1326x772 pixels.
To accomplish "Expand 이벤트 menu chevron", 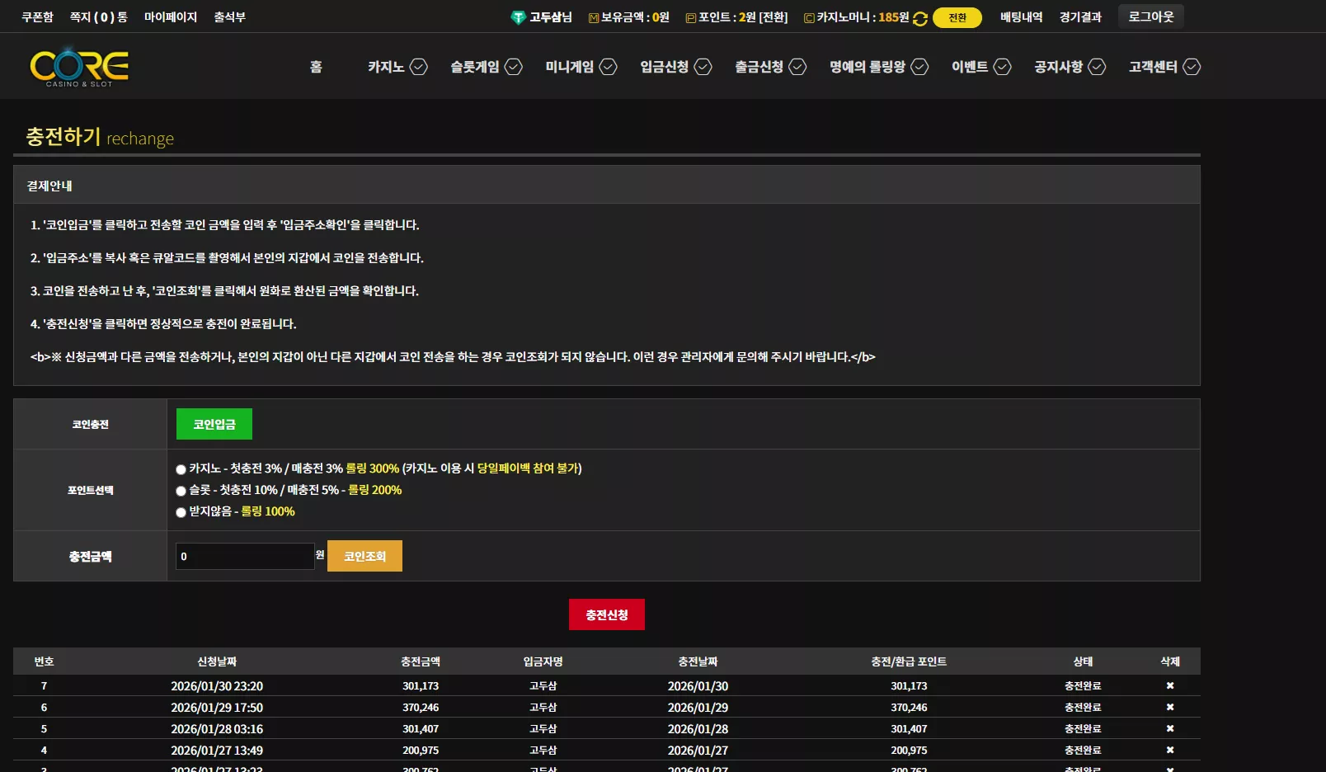I will pyautogui.click(x=1002, y=67).
